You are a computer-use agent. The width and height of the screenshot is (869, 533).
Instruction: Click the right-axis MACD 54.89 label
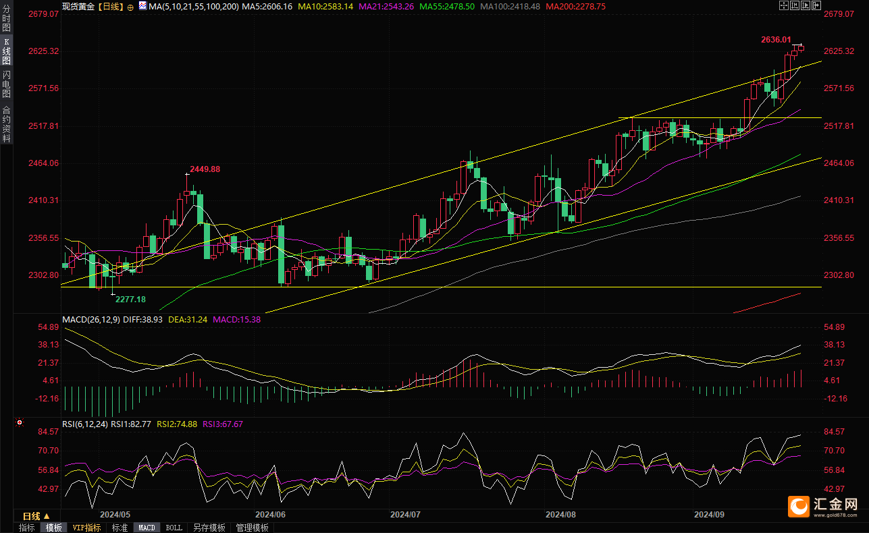click(x=835, y=327)
